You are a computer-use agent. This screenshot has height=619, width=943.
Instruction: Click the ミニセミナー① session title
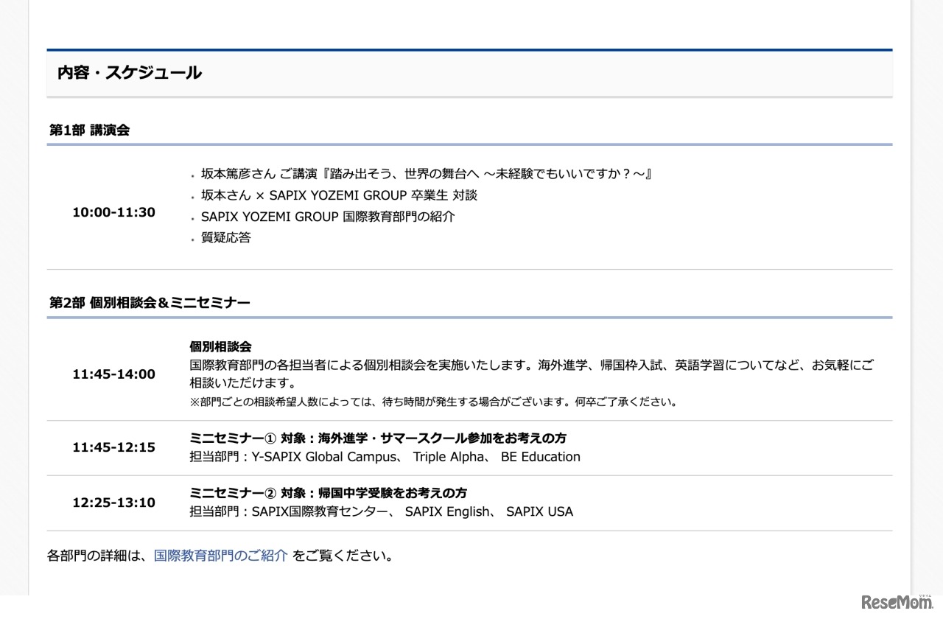[x=379, y=437]
